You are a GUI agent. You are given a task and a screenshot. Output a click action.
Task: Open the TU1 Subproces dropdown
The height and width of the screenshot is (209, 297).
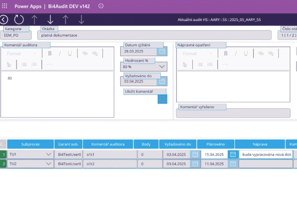click(x=49, y=154)
